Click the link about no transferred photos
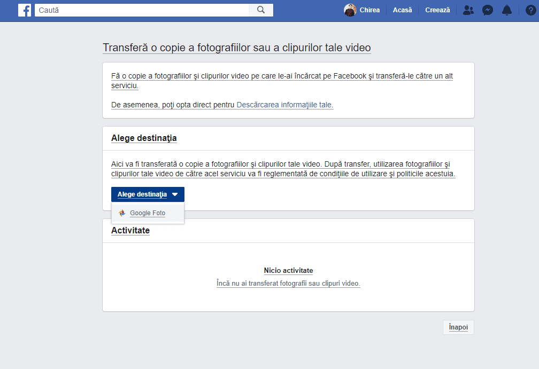Image resolution: width=539 pixels, height=369 pixels. [x=288, y=284]
